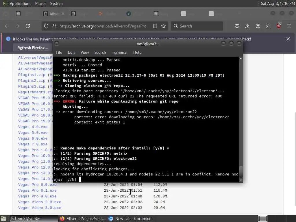This screenshot has height=222, width=296.
Task: Switch to vm3@vm3:~ taskbar item
Action: (34, 219)
